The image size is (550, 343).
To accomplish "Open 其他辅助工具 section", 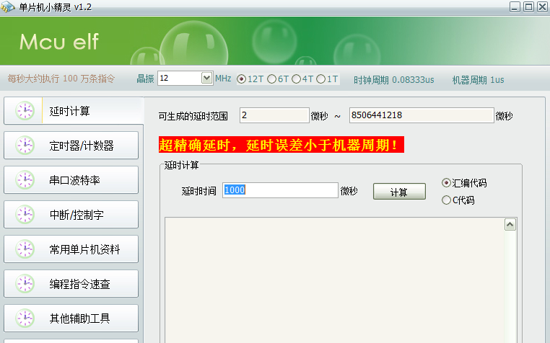I will point(71,318).
